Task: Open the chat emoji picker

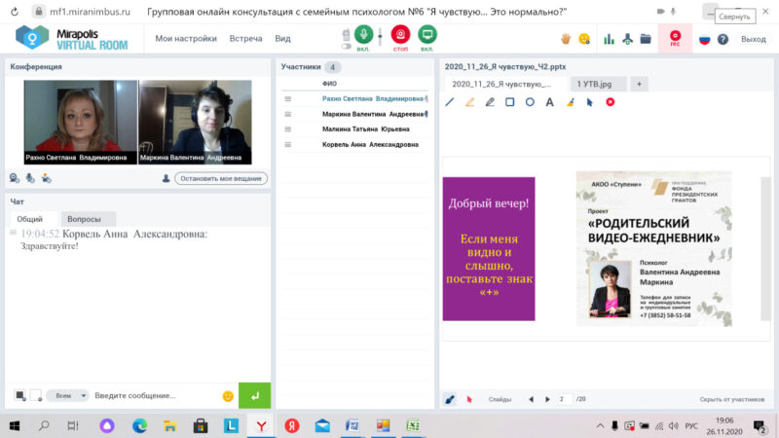Action: coord(228,396)
